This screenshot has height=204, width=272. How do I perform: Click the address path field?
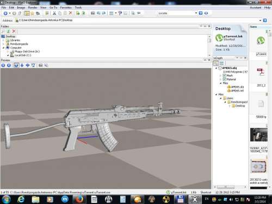pyautogui.click(x=138, y=20)
